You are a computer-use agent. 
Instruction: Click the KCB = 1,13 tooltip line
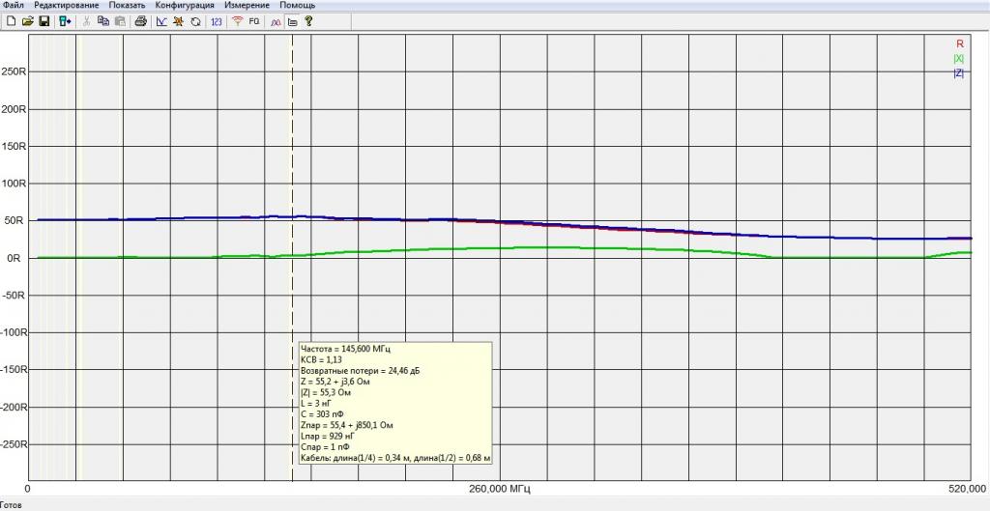point(322,360)
